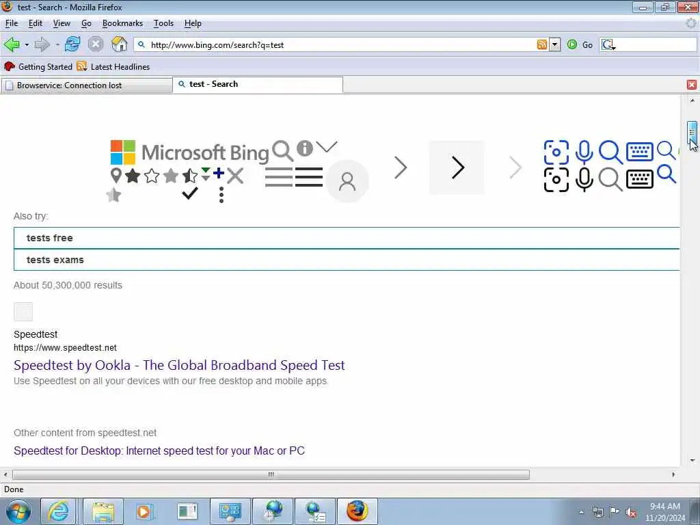Switch to Browservice: Connection lost tab
700x525 pixels.
(x=86, y=85)
